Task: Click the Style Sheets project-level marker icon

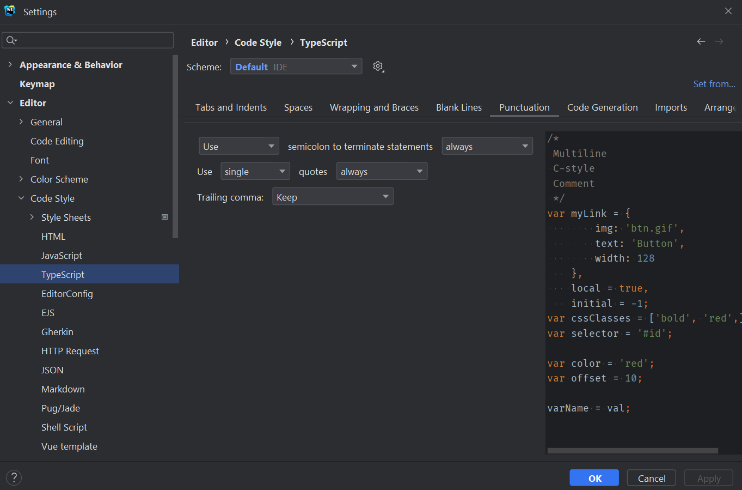Action: click(x=164, y=217)
